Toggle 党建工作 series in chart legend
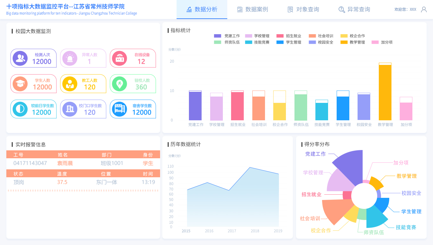The width and height of the screenshot is (433, 245). (x=227, y=36)
